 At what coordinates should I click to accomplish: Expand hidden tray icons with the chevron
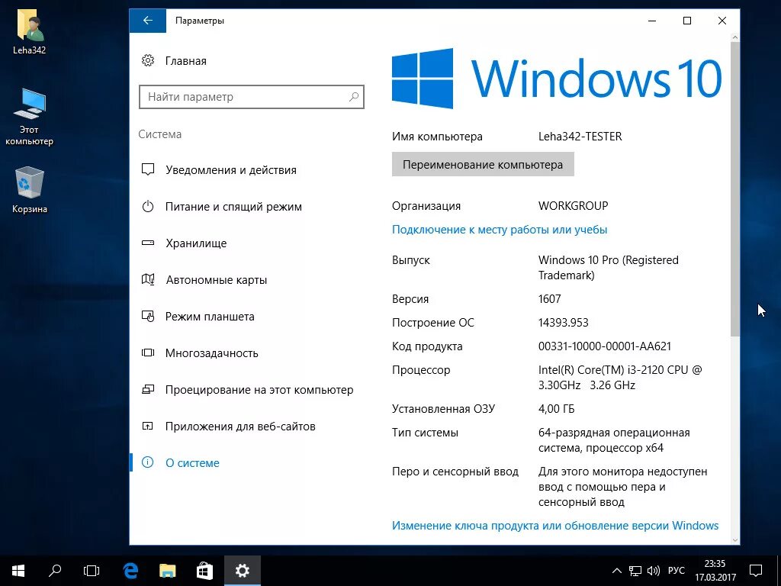pyautogui.click(x=616, y=570)
